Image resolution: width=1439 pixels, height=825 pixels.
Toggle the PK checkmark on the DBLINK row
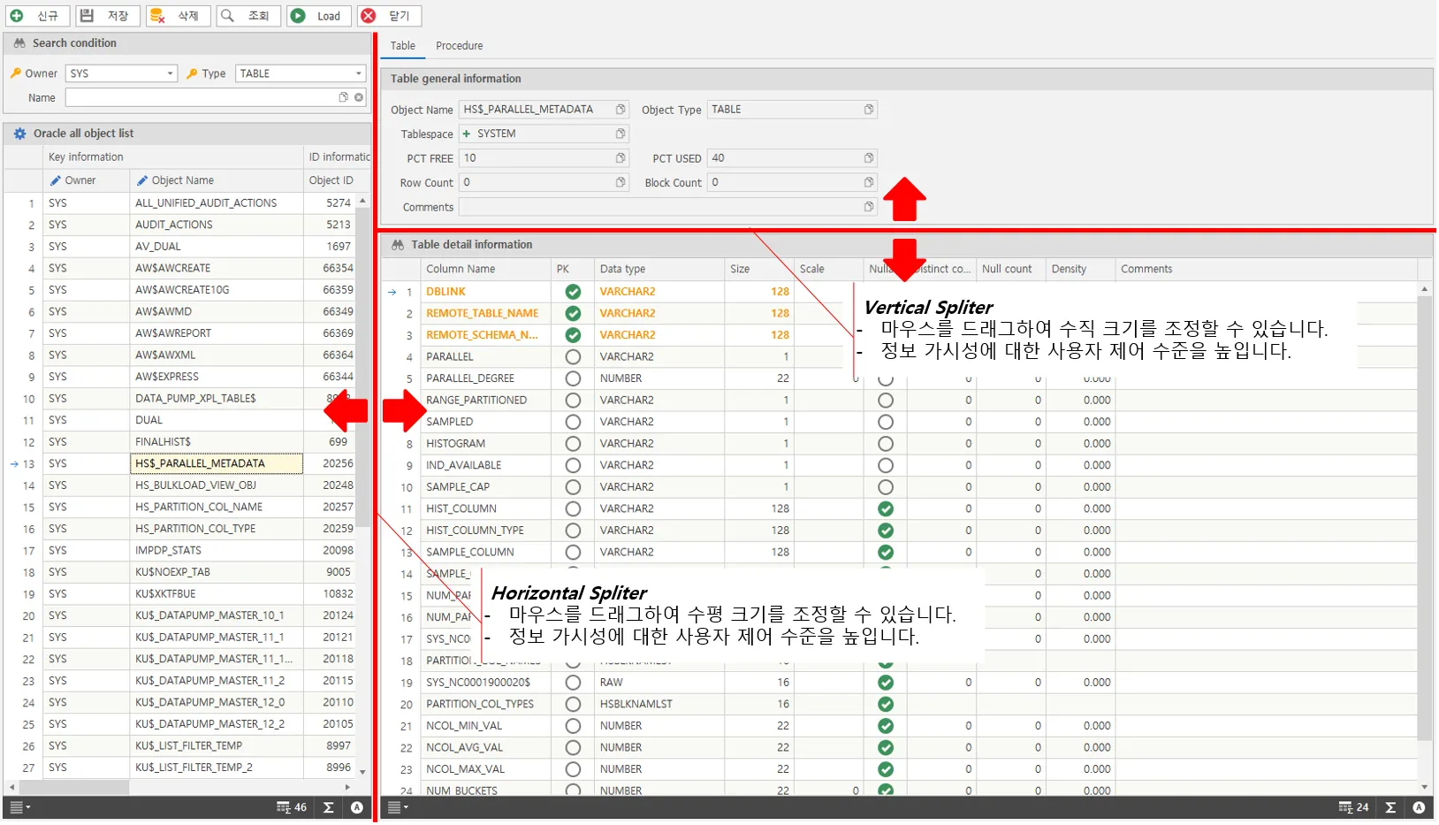(x=572, y=291)
